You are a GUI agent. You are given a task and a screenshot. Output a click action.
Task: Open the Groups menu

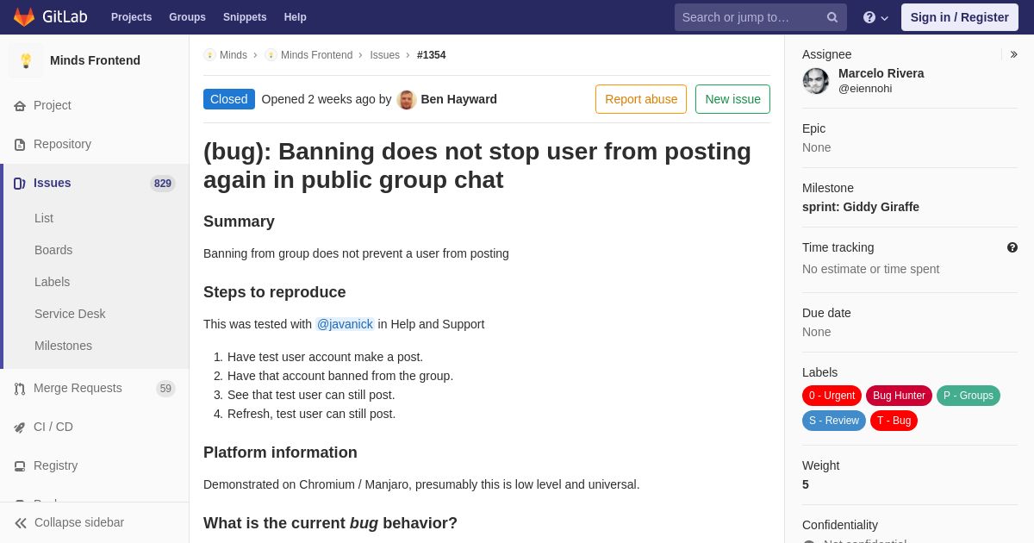point(187,17)
